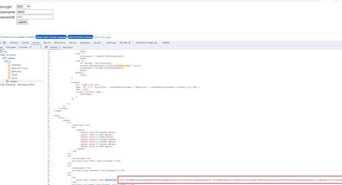Open navigator three-dot menu
The width and height of the screenshot is (342, 185).
[x=41, y=47]
